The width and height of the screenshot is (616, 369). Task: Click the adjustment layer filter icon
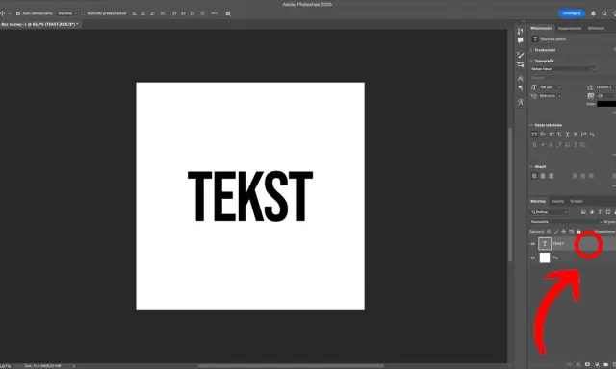click(x=592, y=212)
